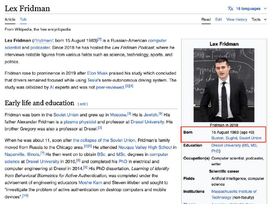Click the podcaster link in intro

click(40, 48)
